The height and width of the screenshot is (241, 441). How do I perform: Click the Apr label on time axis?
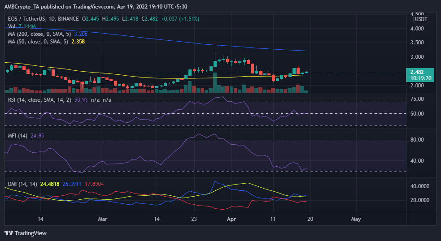pyautogui.click(x=231, y=219)
